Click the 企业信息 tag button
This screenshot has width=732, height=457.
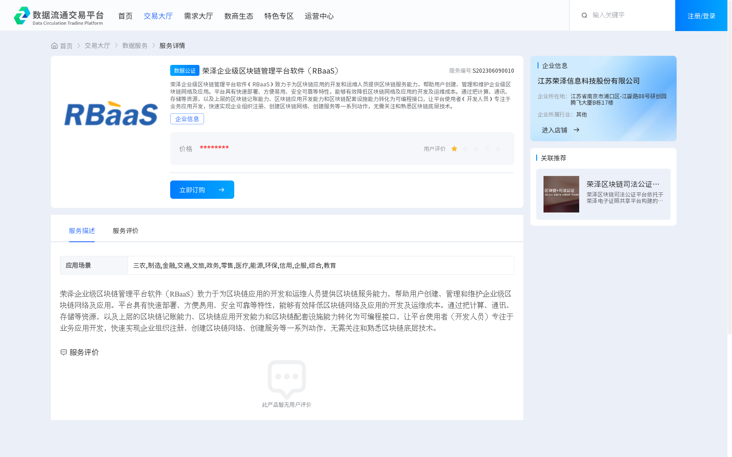click(x=187, y=119)
